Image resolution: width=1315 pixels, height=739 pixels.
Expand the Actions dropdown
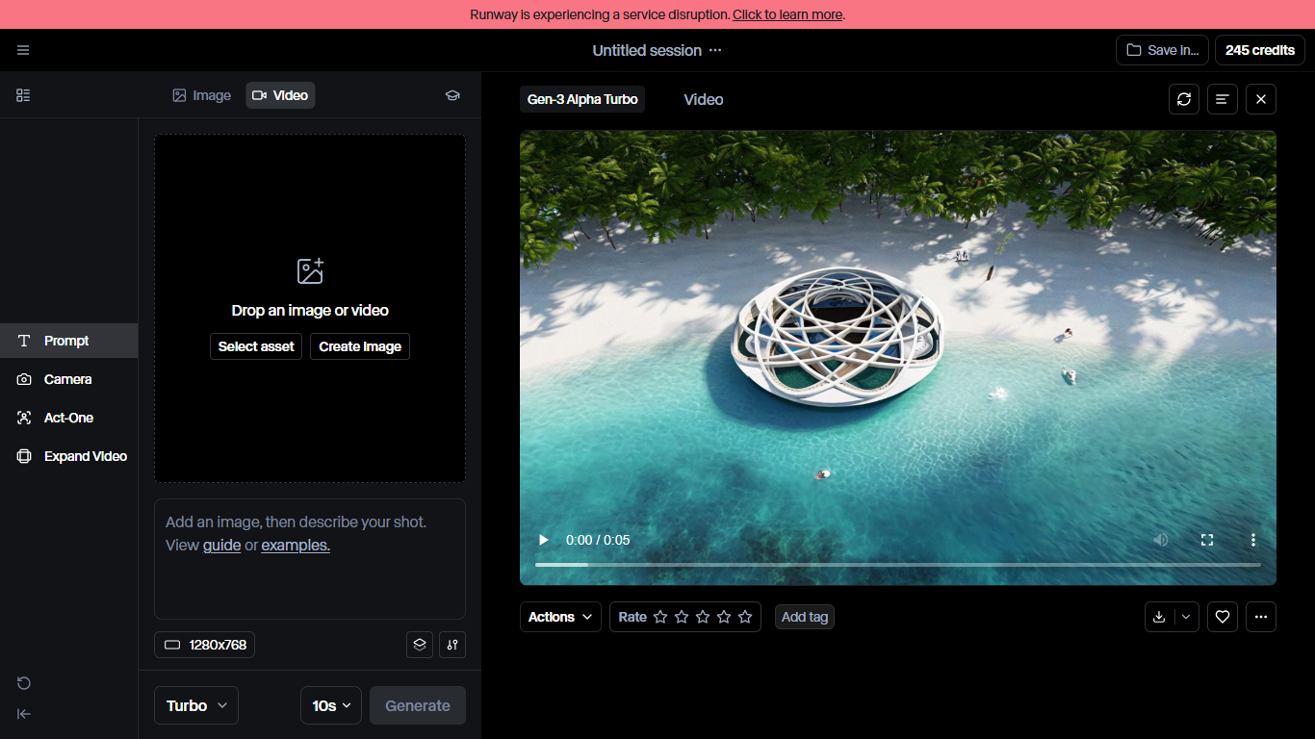560,617
